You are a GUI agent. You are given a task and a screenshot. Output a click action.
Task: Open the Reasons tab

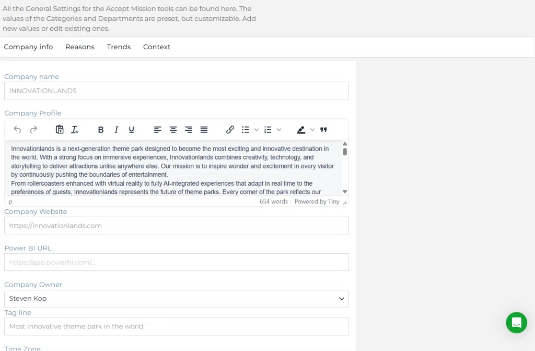(x=80, y=47)
